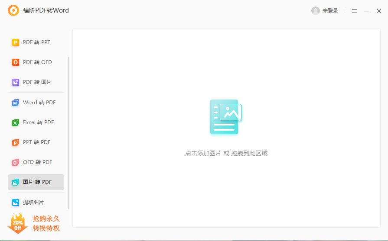Click the orange PDF to OFD icon
The image size is (388, 241).
[x=15, y=62]
